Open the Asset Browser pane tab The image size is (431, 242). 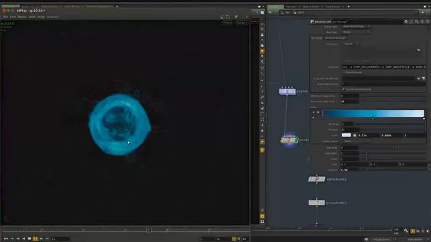[x=333, y=7]
